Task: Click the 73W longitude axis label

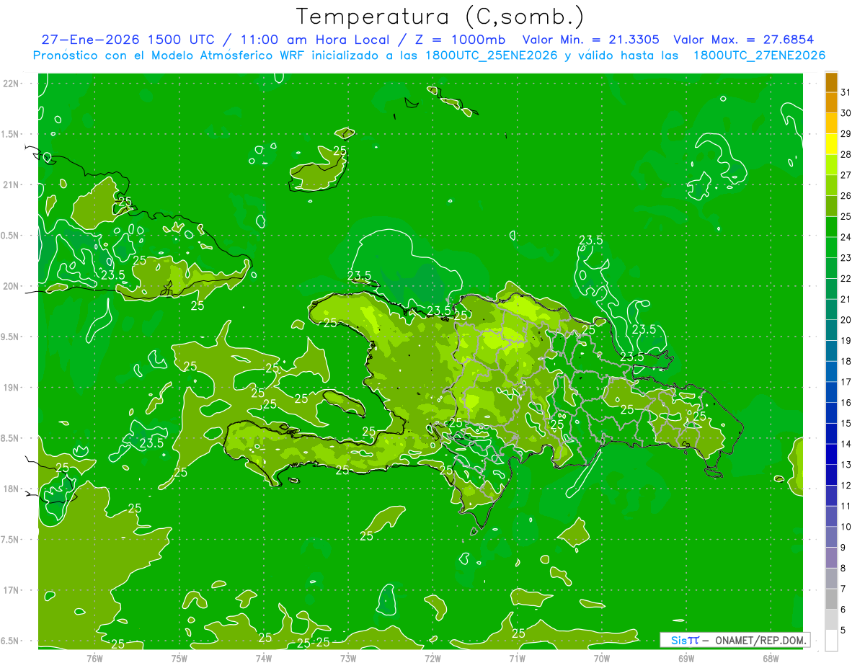Action: pyautogui.click(x=348, y=658)
